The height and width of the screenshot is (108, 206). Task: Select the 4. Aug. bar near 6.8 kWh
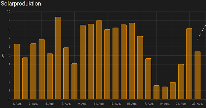click(41, 69)
